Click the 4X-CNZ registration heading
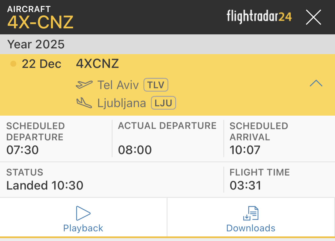Viewport: 335px width, 241px height. coord(40,21)
